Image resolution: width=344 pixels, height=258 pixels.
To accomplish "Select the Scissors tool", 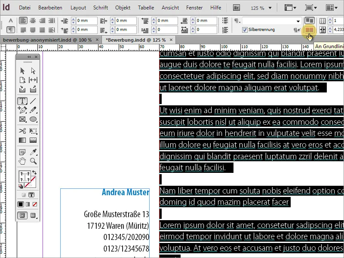I will (x=22, y=131).
